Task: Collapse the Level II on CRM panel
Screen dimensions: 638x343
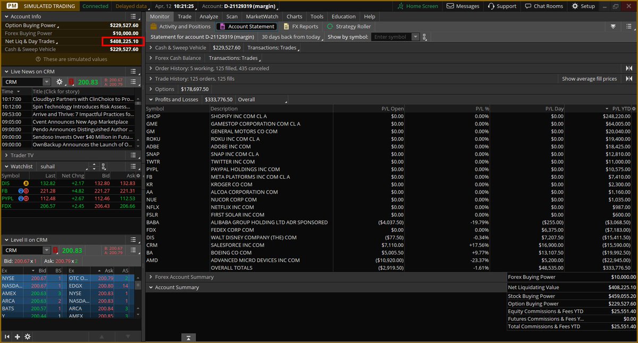Action: pos(6,240)
